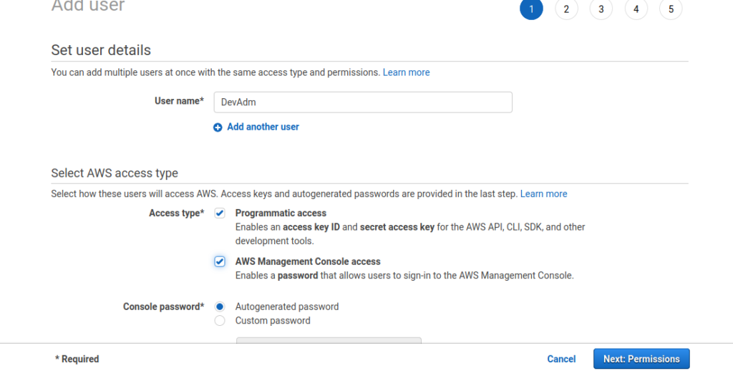Select step 5 circle indicator

(671, 9)
